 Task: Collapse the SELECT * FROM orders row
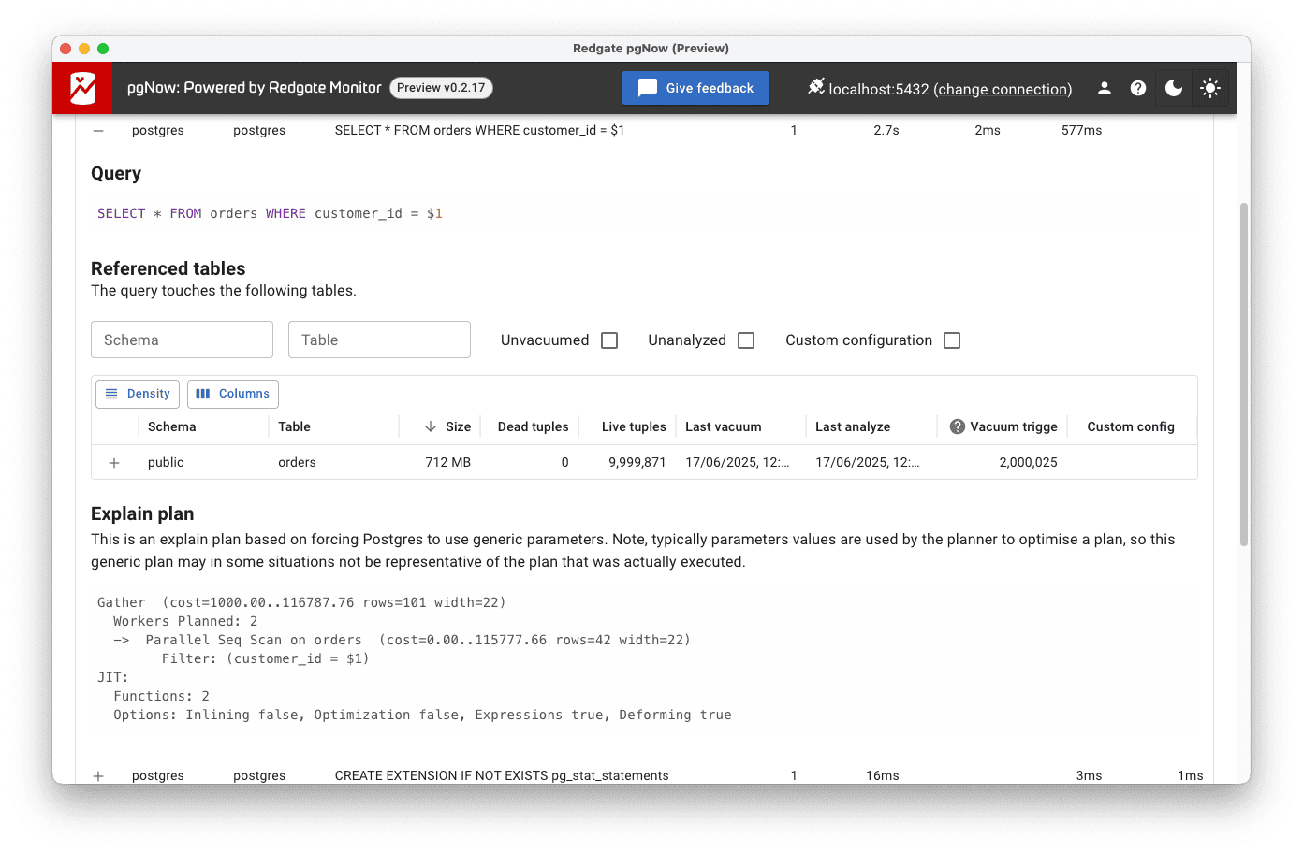(x=98, y=130)
